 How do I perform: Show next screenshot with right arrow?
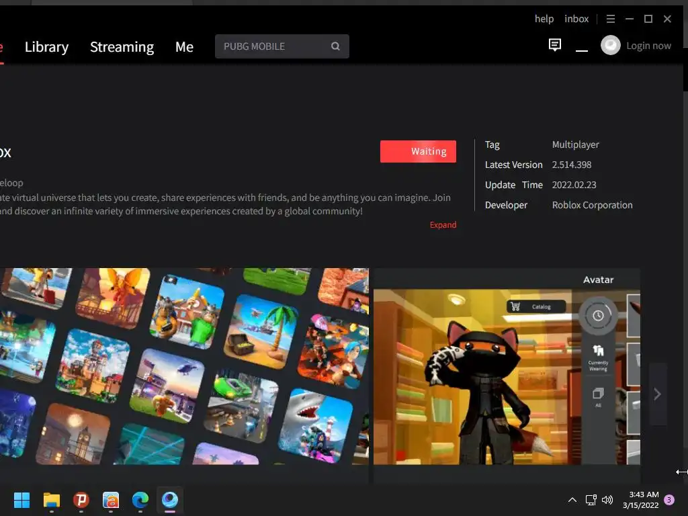coord(657,394)
